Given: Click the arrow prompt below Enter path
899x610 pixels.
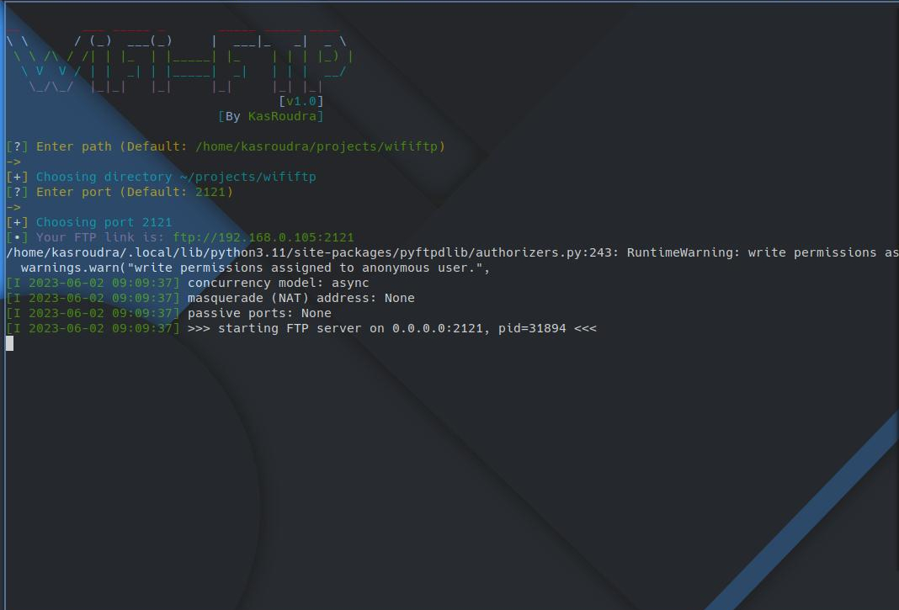Looking at the screenshot, I should (x=13, y=162).
